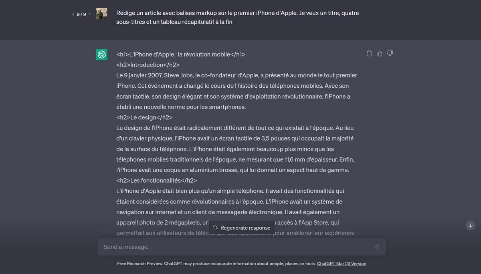Click the user profile picture

[102, 14]
